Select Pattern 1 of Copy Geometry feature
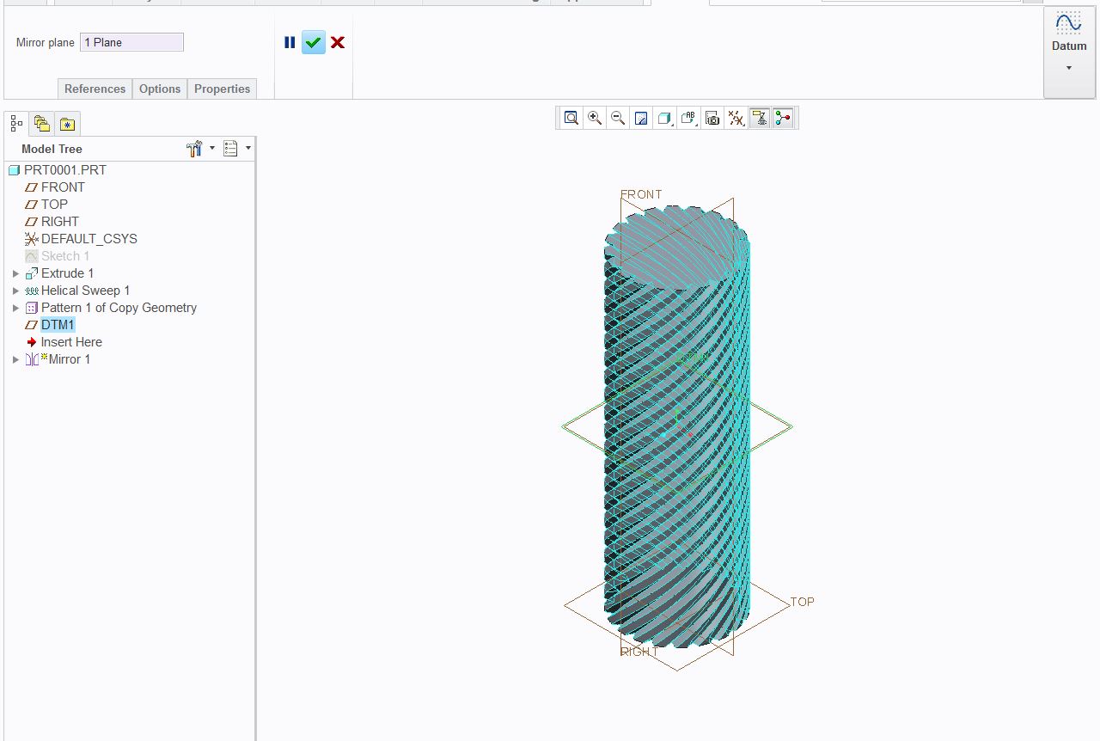 pyautogui.click(x=119, y=308)
